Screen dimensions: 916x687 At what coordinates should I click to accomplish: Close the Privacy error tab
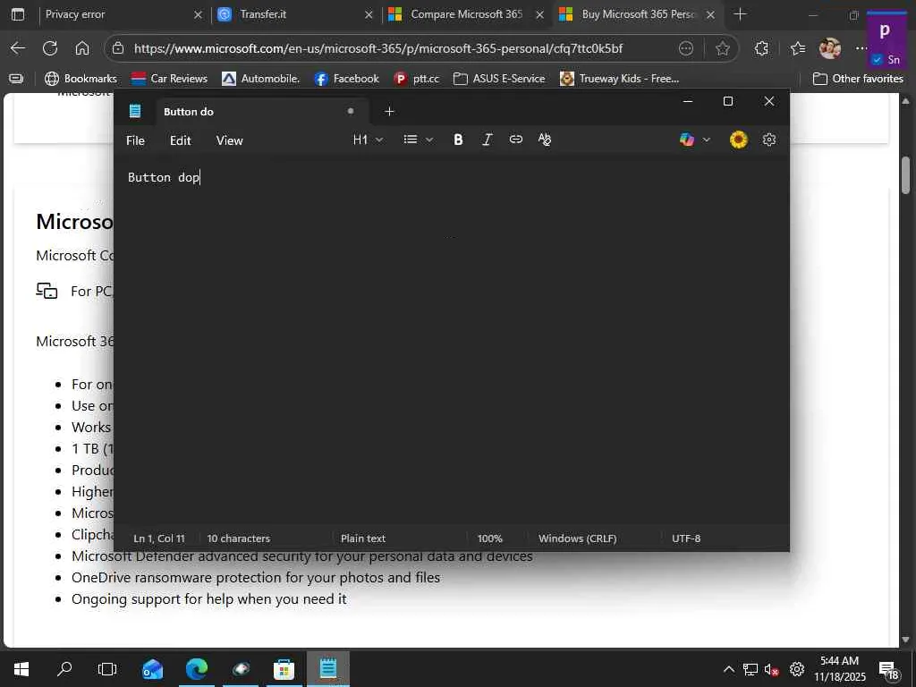point(198,14)
